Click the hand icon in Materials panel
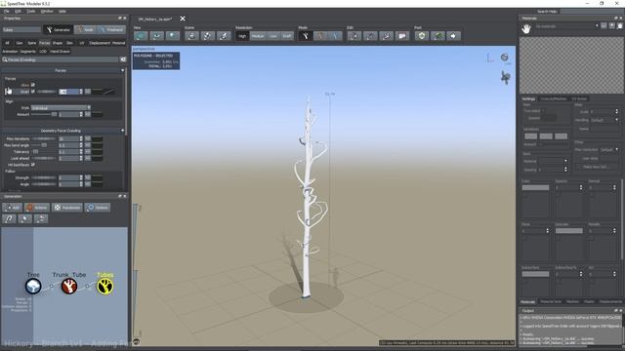The image size is (625, 351). 526,28
